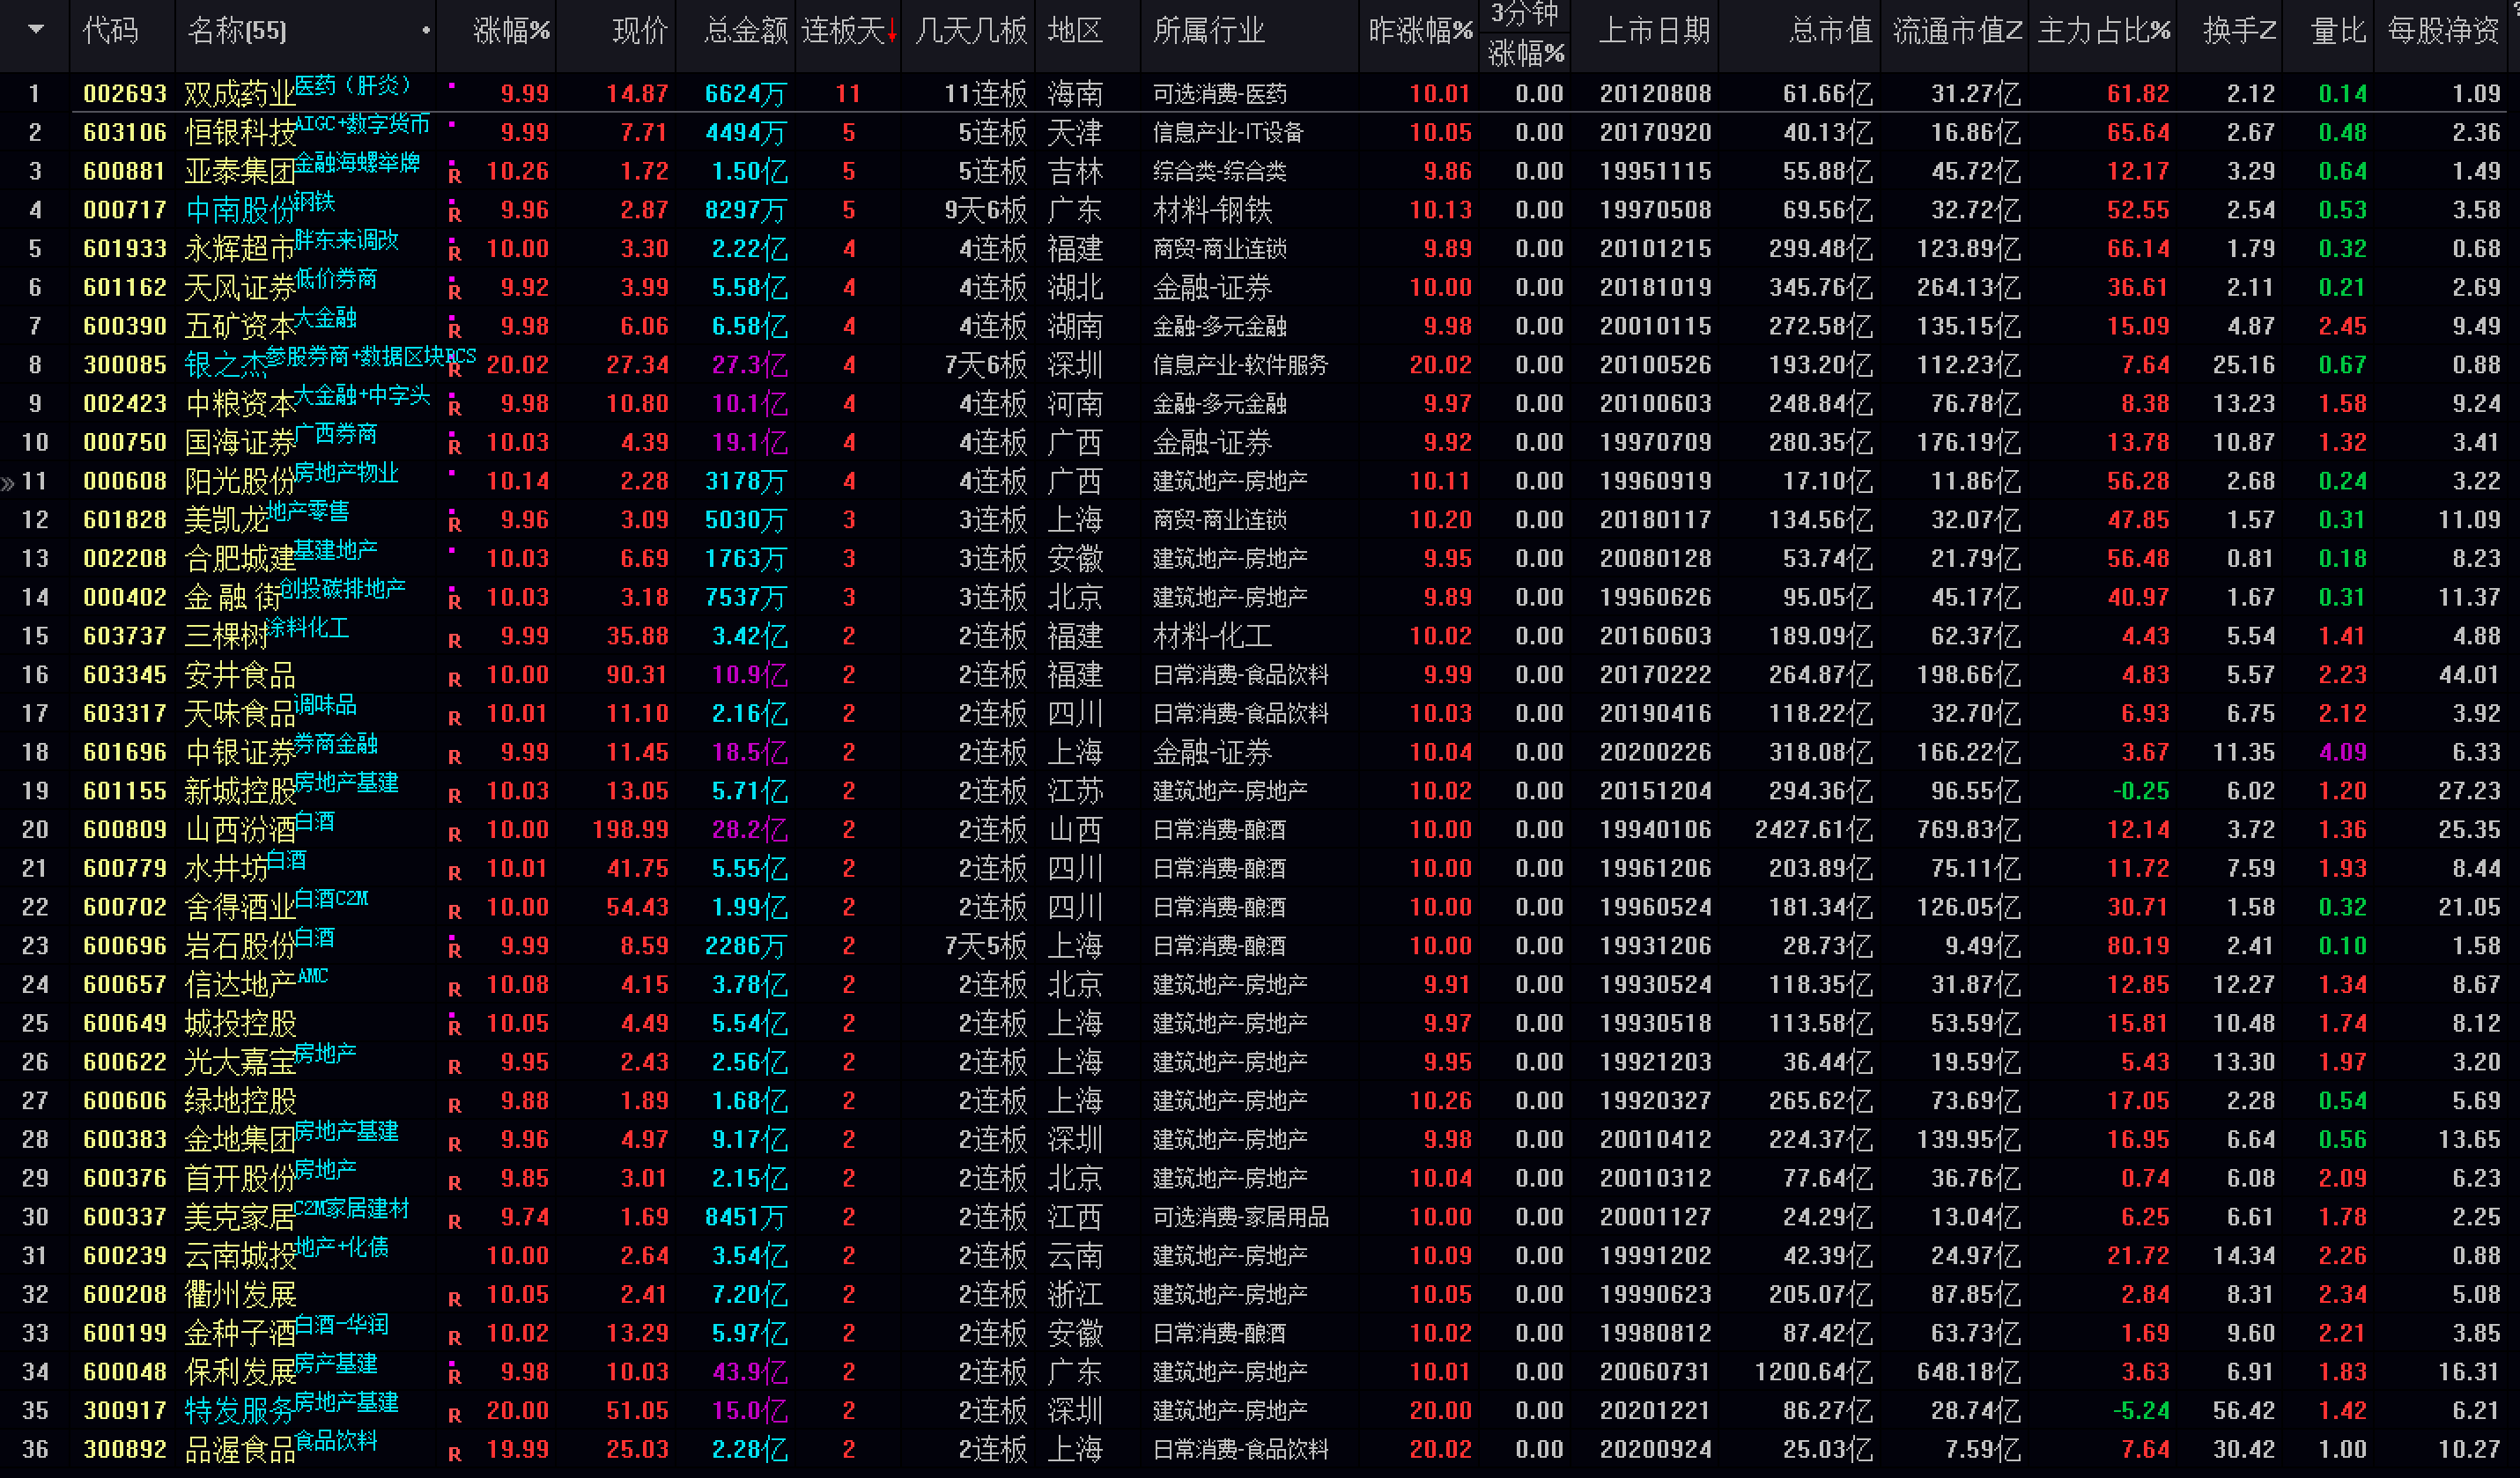Click 11连板 cell in first row
Screen dimensions: 2520x1478
point(986,95)
